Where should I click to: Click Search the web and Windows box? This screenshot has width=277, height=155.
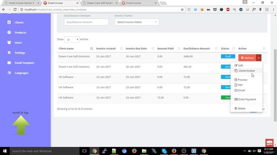tap(44, 151)
